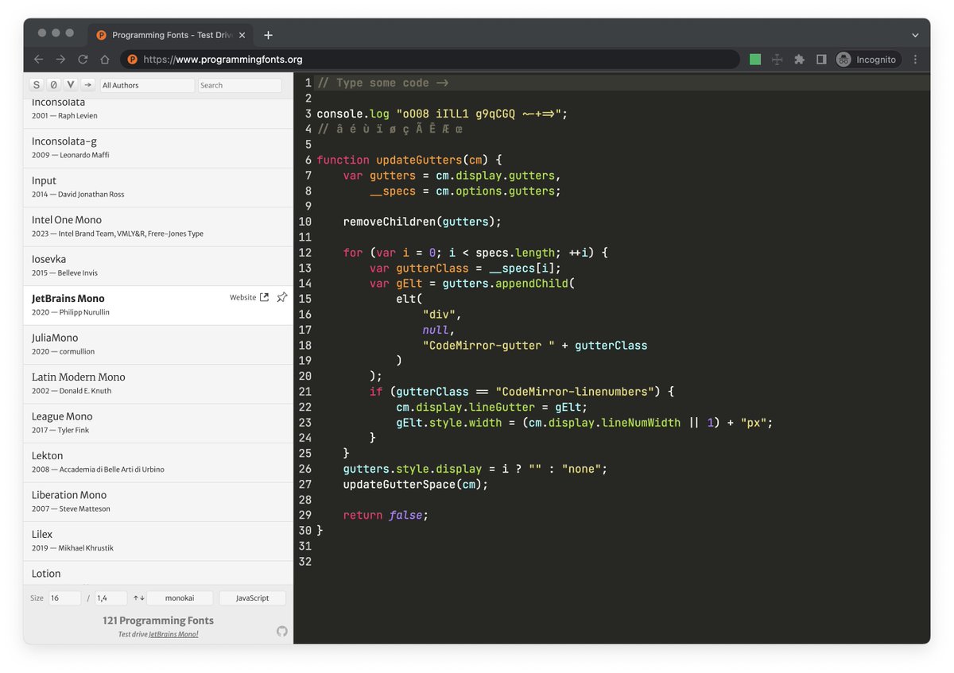Select the Intel One Mono font

pos(158,226)
